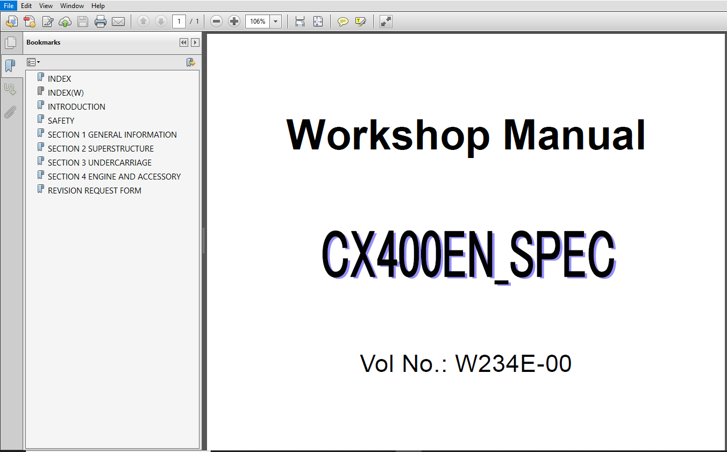Image resolution: width=727 pixels, height=452 pixels.
Task: Click the find current bookmark icon
Action: [190, 62]
